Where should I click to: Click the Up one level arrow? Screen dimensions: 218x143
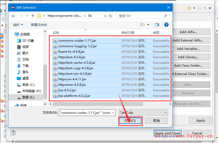pos(33,16)
